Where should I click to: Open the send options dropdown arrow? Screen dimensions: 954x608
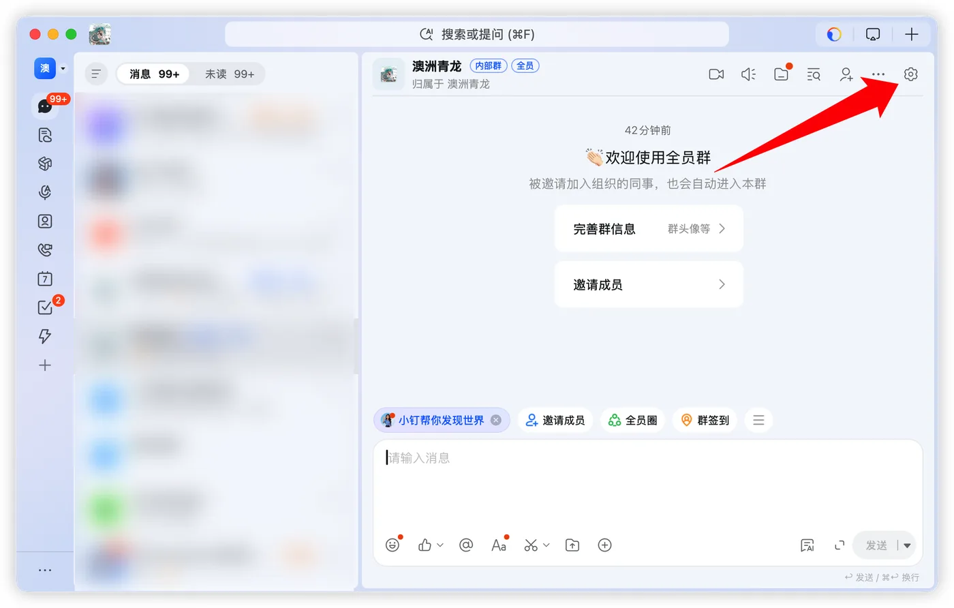[907, 545]
